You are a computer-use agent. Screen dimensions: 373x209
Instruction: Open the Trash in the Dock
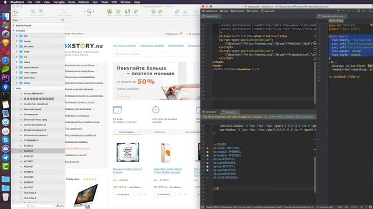(x=5, y=197)
